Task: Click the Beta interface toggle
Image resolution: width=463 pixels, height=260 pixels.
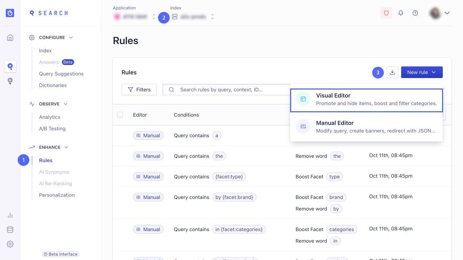Action: click(x=60, y=254)
